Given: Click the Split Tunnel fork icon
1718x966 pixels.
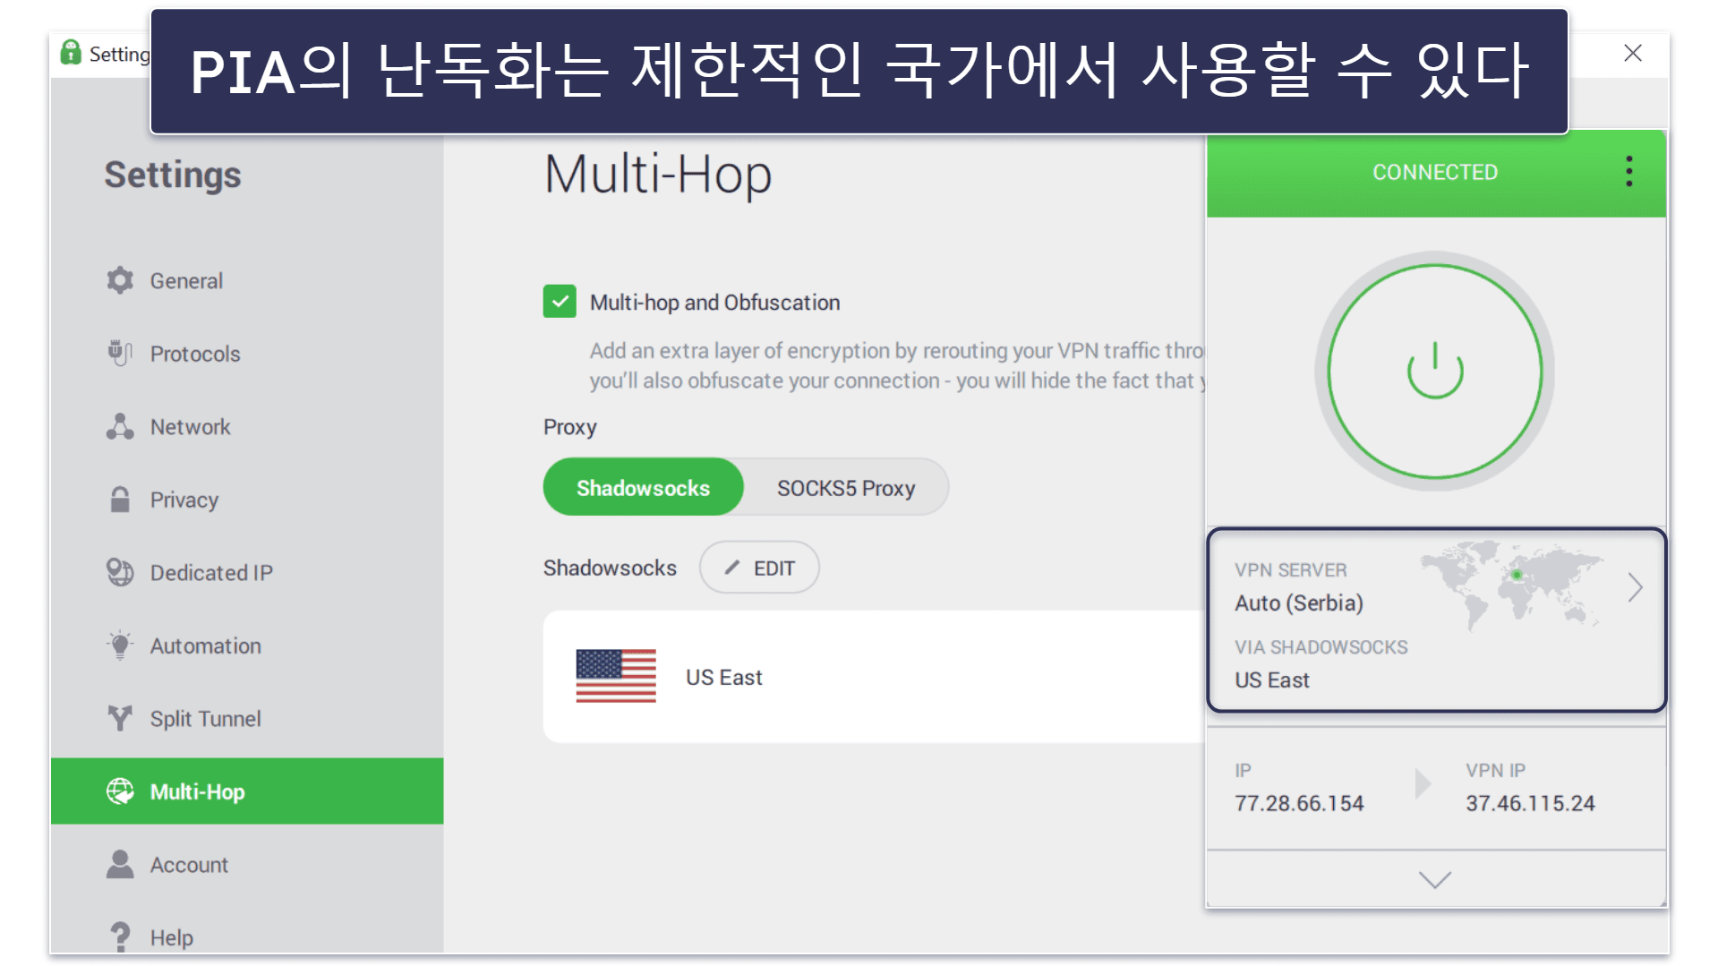Looking at the screenshot, I should pos(120,718).
